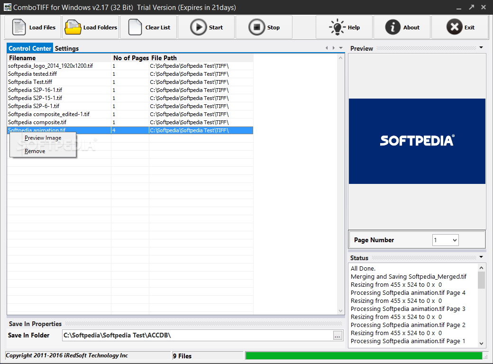Select softpedia_logo_2014_1920x1200.tif row

(130, 66)
